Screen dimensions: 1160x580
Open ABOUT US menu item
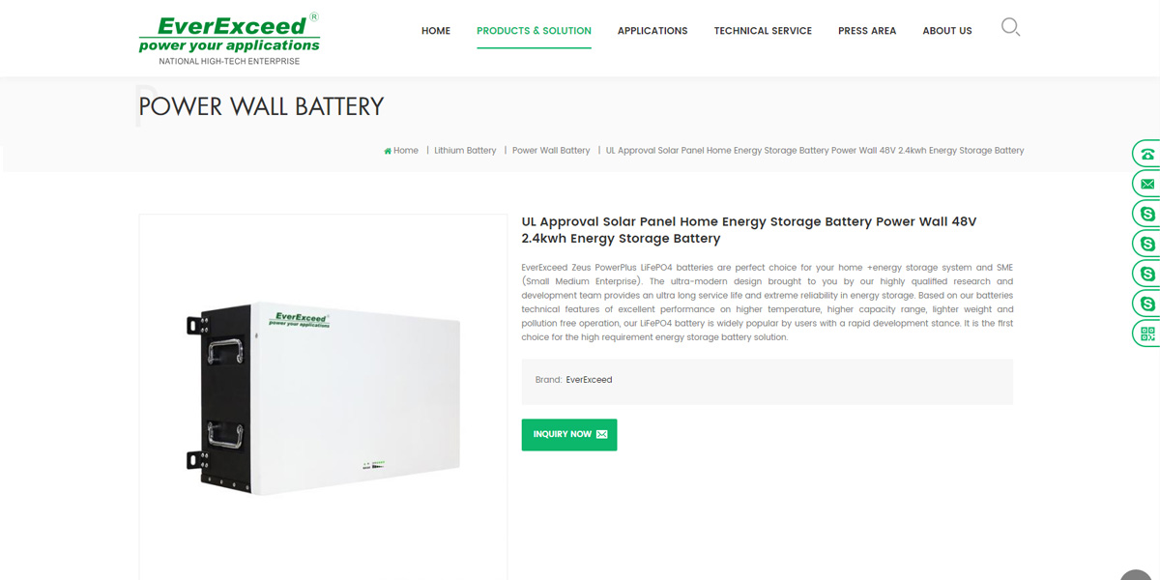click(947, 31)
